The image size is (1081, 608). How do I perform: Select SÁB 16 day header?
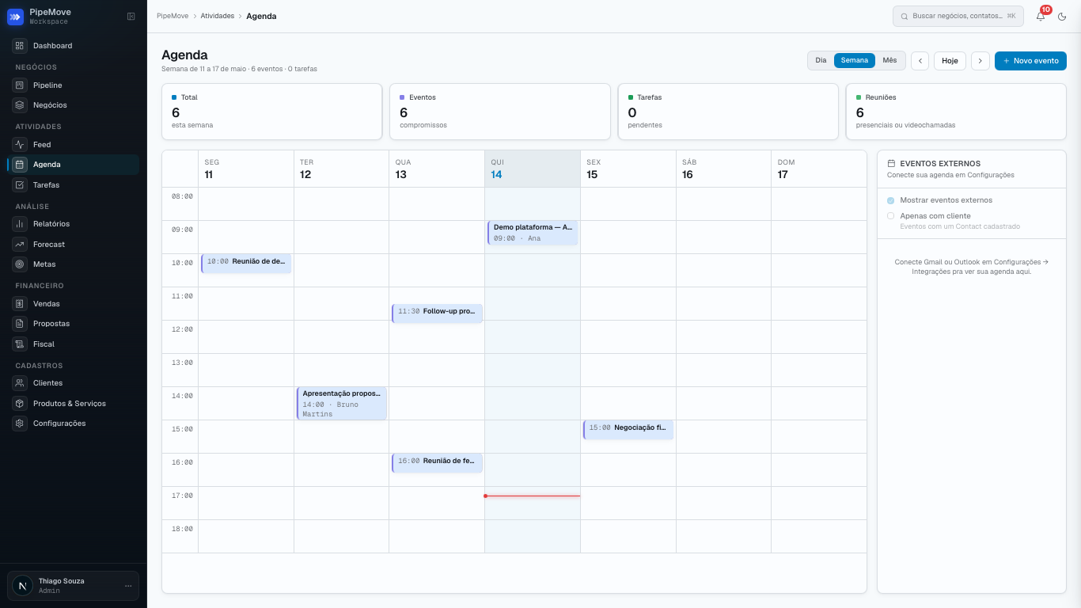click(723, 169)
